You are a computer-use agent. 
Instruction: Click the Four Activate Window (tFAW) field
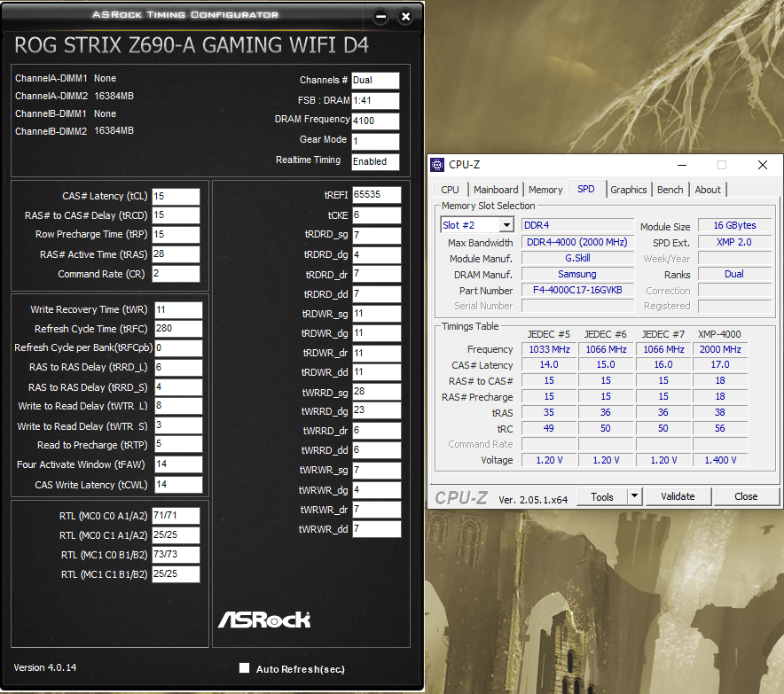click(178, 464)
